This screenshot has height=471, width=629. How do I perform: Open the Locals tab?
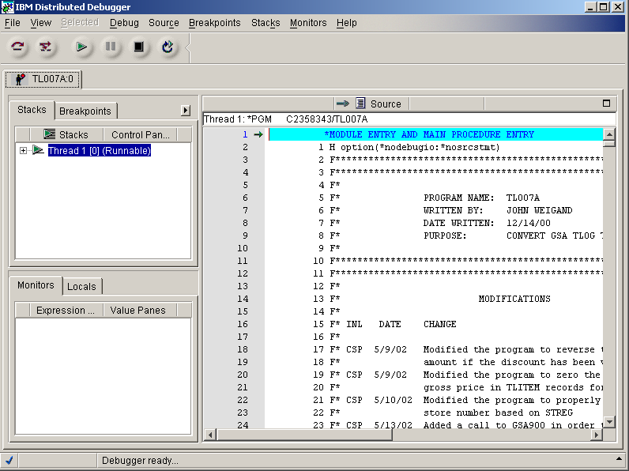coord(82,286)
